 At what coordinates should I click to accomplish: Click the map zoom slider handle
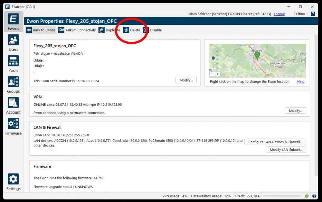pyautogui.click(x=213, y=58)
